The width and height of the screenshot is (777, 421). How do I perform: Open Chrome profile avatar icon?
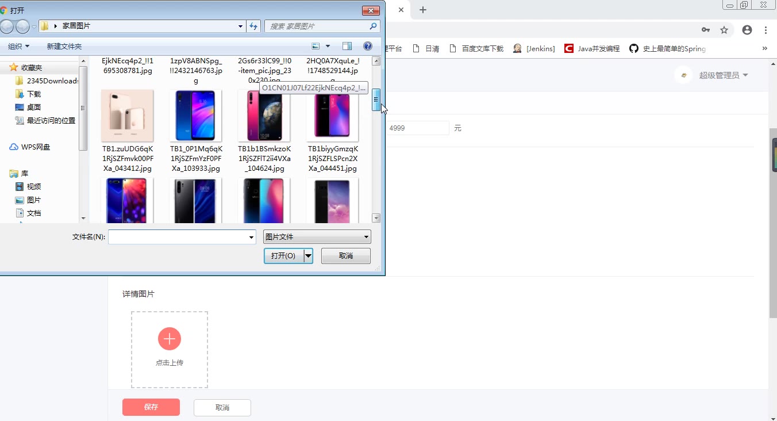click(x=747, y=30)
